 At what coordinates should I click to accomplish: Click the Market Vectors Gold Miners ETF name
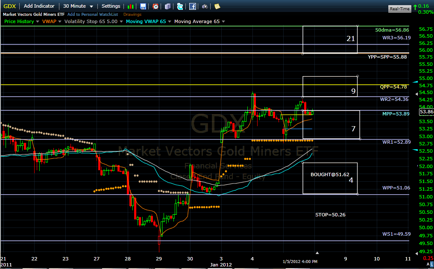pyautogui.click(x=34, y=15)
